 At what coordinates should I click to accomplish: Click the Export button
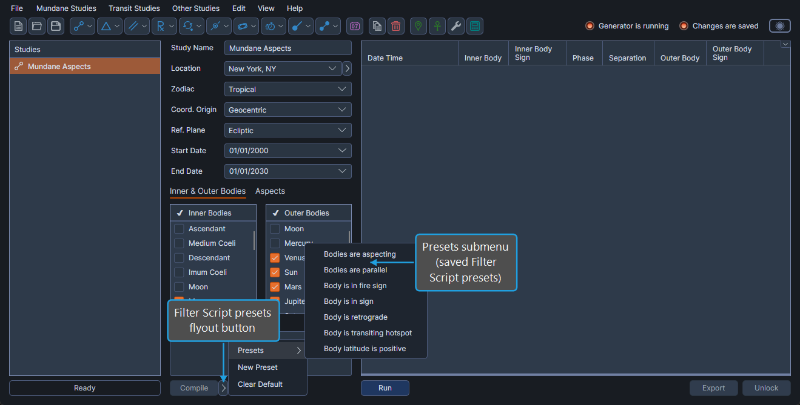tap(714, 388)
